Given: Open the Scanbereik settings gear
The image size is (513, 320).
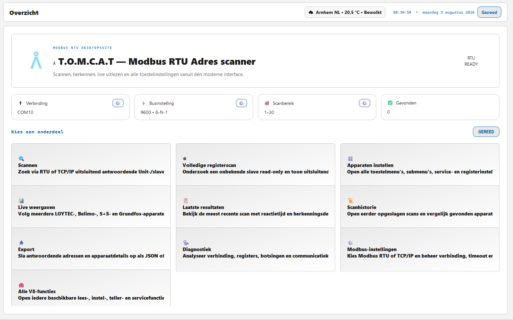Looking at the screenshot, I should pos(365,103).
